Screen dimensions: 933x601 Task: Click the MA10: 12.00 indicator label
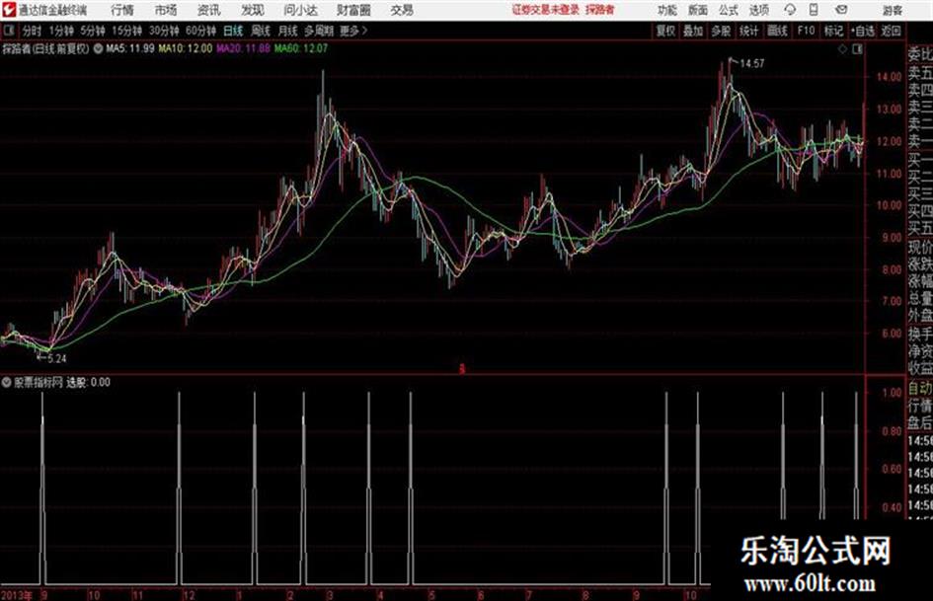(x=185, y=48)
